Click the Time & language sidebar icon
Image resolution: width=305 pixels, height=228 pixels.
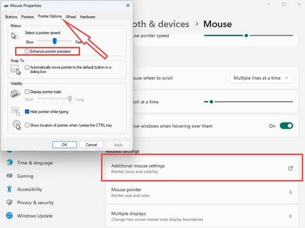point(9,163)
